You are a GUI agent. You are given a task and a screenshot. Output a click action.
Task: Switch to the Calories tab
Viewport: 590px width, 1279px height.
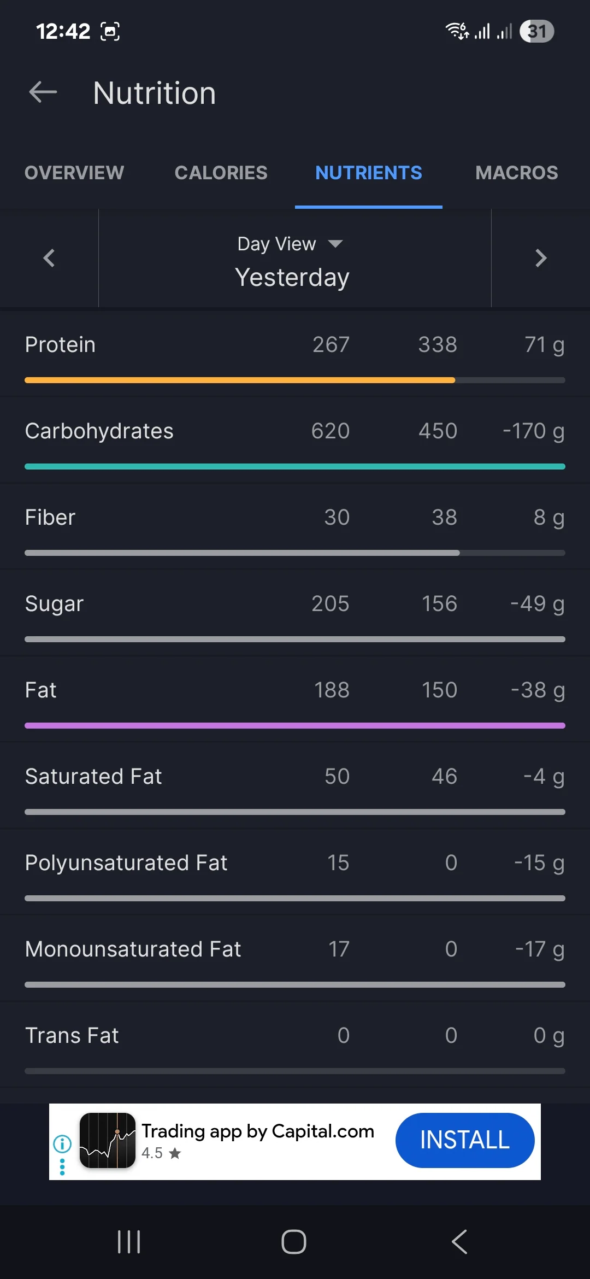221,173
